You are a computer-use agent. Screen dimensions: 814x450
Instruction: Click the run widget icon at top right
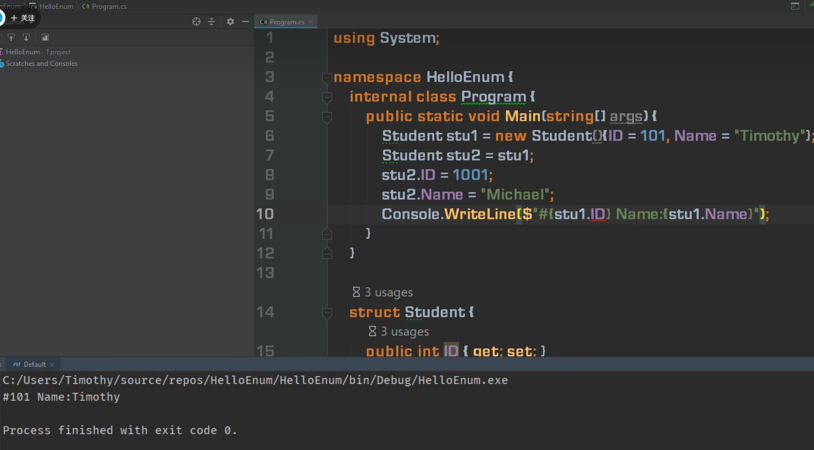click(x=795, y=6)
